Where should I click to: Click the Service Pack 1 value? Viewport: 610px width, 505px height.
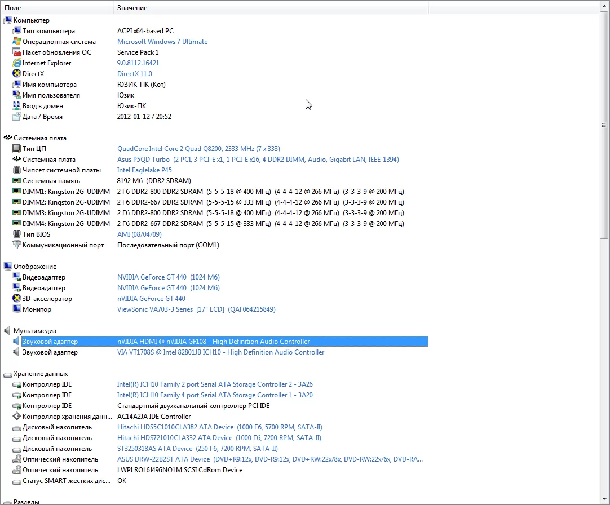click(138, 52)
